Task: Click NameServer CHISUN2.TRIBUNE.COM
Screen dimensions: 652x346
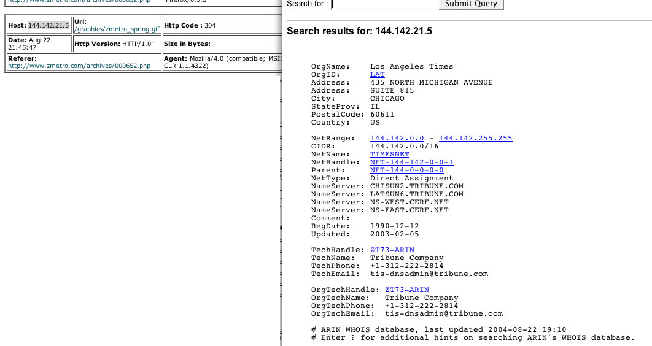Action: coord(417,186)
